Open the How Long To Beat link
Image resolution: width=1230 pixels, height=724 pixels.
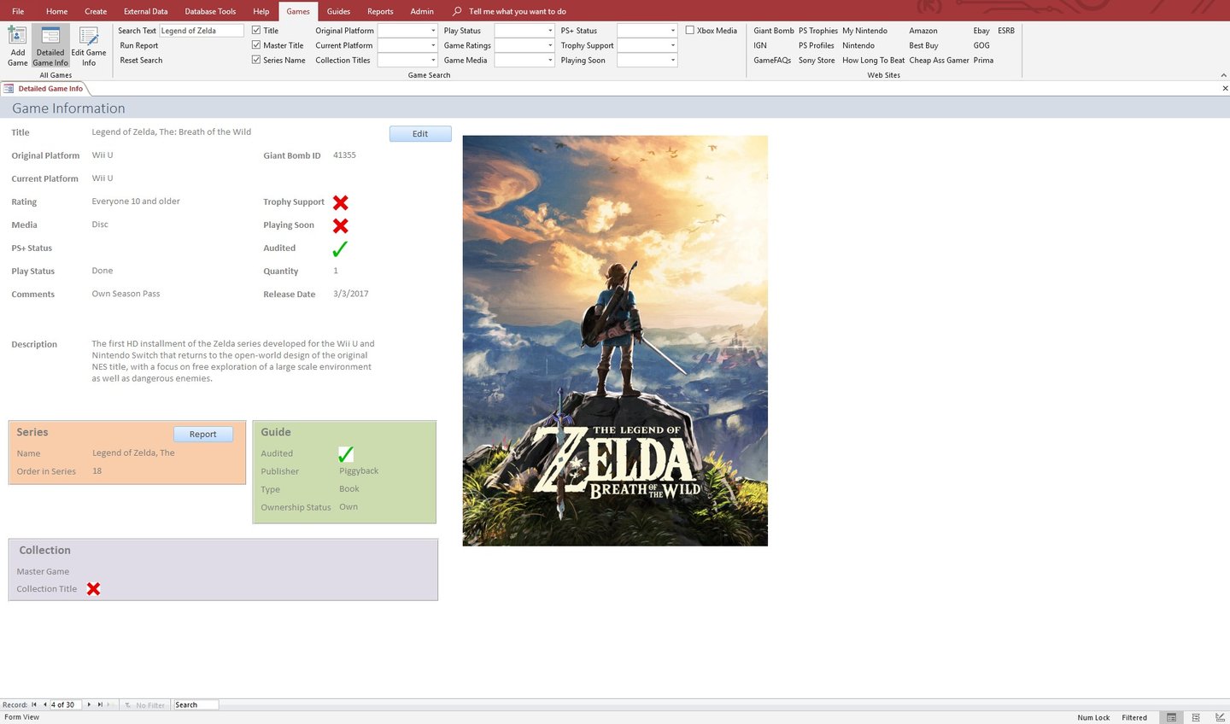pos(873,61)
